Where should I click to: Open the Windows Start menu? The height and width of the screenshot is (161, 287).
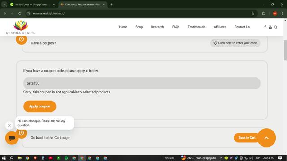(4, 158)
